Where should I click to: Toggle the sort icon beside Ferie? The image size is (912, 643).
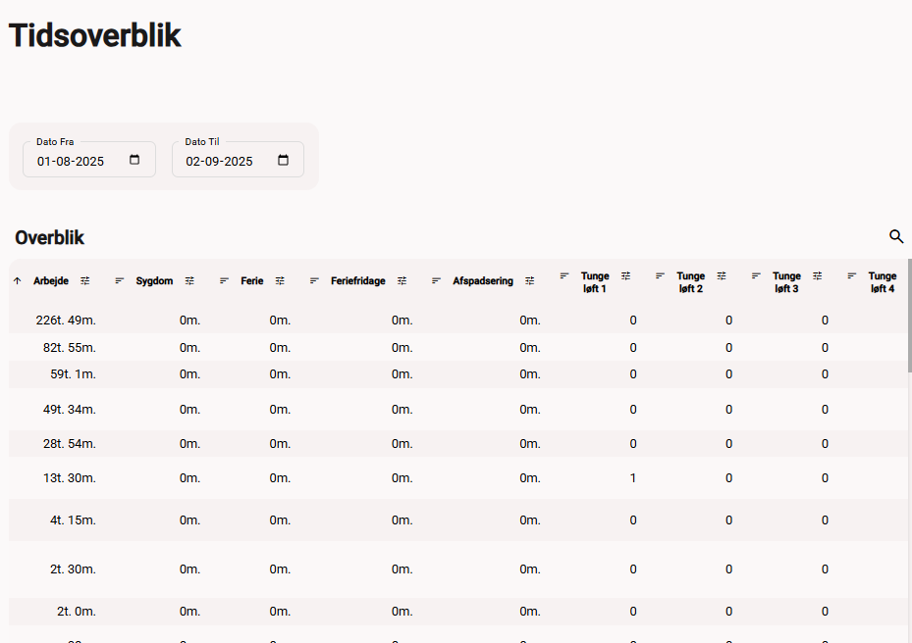tap(225, 280)
